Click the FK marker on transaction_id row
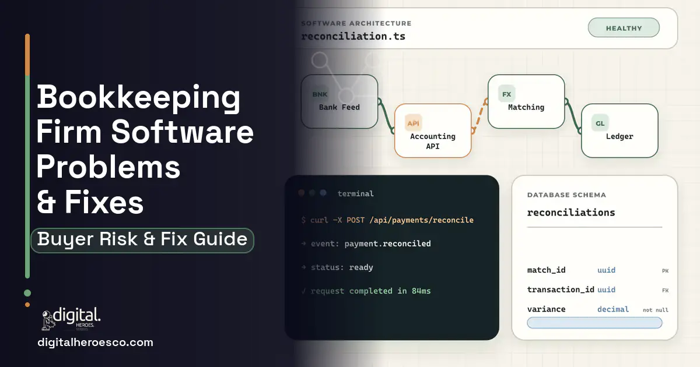The height and width of the screenshot is (367, 700). pos(665,290)
